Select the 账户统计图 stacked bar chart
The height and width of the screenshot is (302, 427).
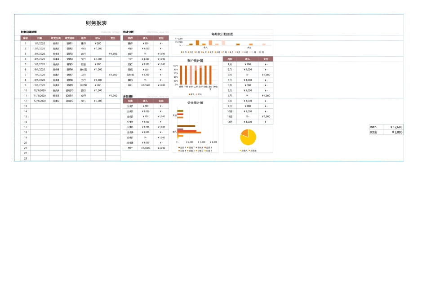(x=196, y=75)
